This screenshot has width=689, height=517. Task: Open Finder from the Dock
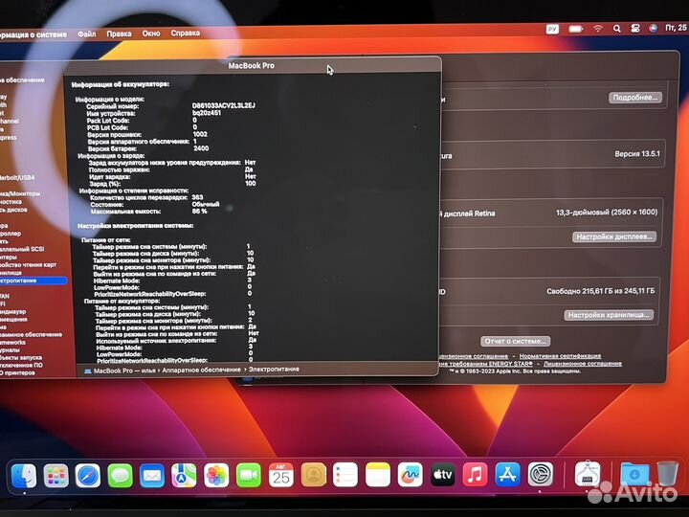pyautogui.click(x=23, y=475)
